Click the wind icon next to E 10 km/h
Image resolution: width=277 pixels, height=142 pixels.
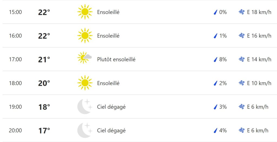click(x=242, y=83)
